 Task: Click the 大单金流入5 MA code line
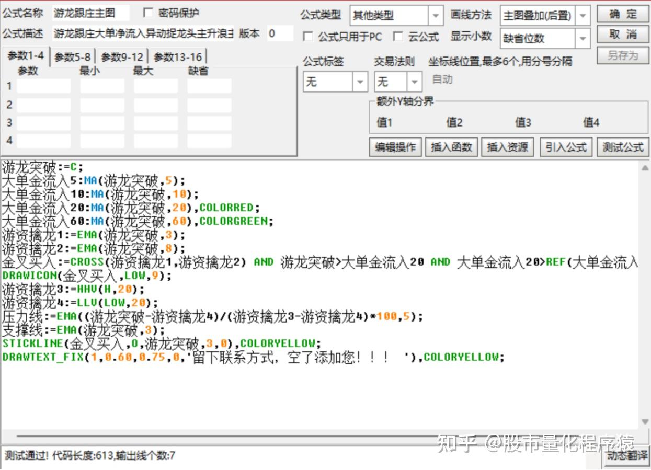[94, 181]
